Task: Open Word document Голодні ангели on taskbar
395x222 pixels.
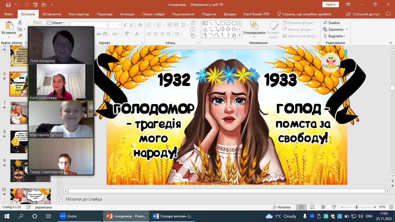Action: coord(173,216)
